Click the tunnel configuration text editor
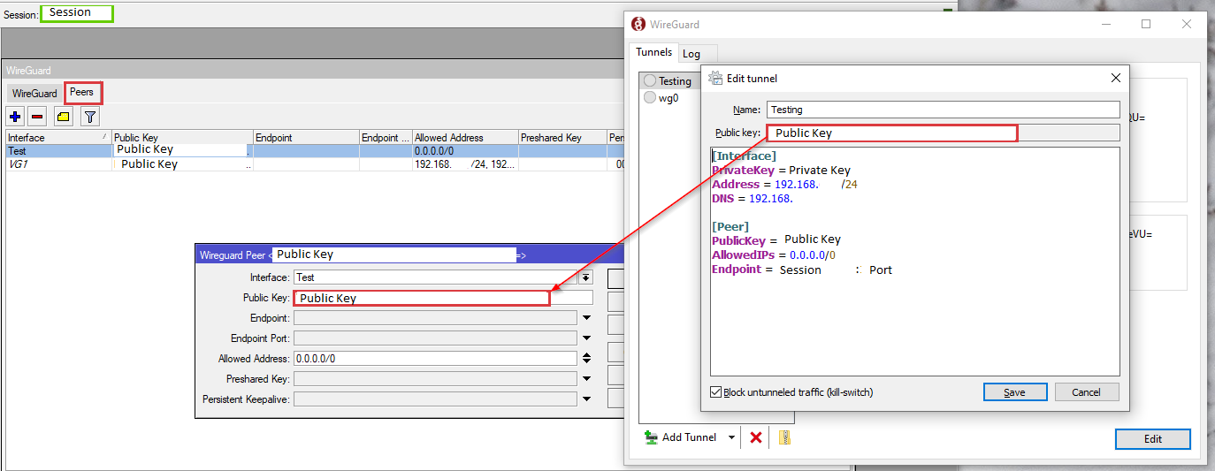Screen dimensions: 1215x471 pyautogui.click(x=915, y=262)
